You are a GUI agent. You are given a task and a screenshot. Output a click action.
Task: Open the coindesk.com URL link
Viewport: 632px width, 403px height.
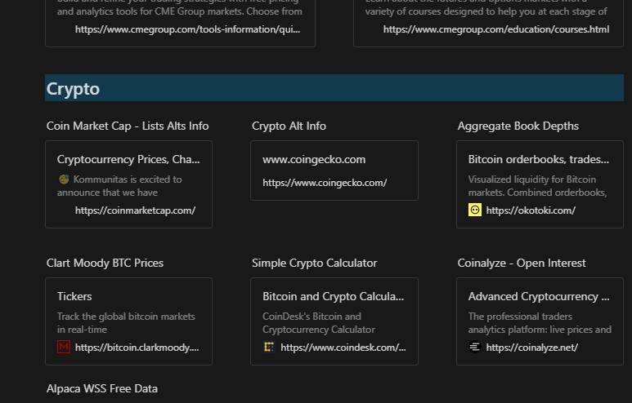click(x=343, y=347)
